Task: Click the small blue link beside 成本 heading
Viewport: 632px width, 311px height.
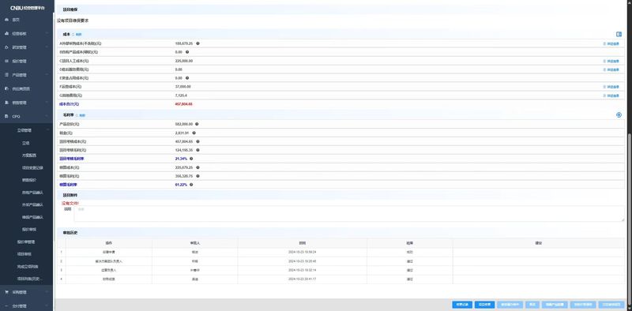Action: (78, 35)
